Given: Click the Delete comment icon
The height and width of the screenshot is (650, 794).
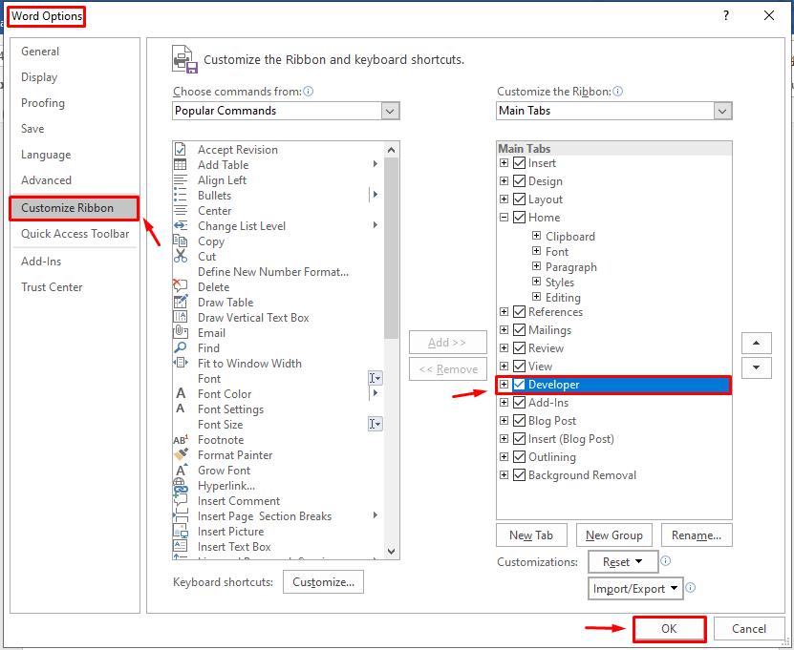Looking at the screenshot, I should click(x=180, y=285).
